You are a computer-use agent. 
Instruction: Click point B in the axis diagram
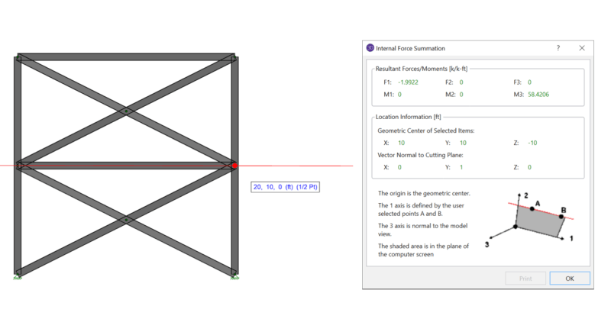pos(564,215)
